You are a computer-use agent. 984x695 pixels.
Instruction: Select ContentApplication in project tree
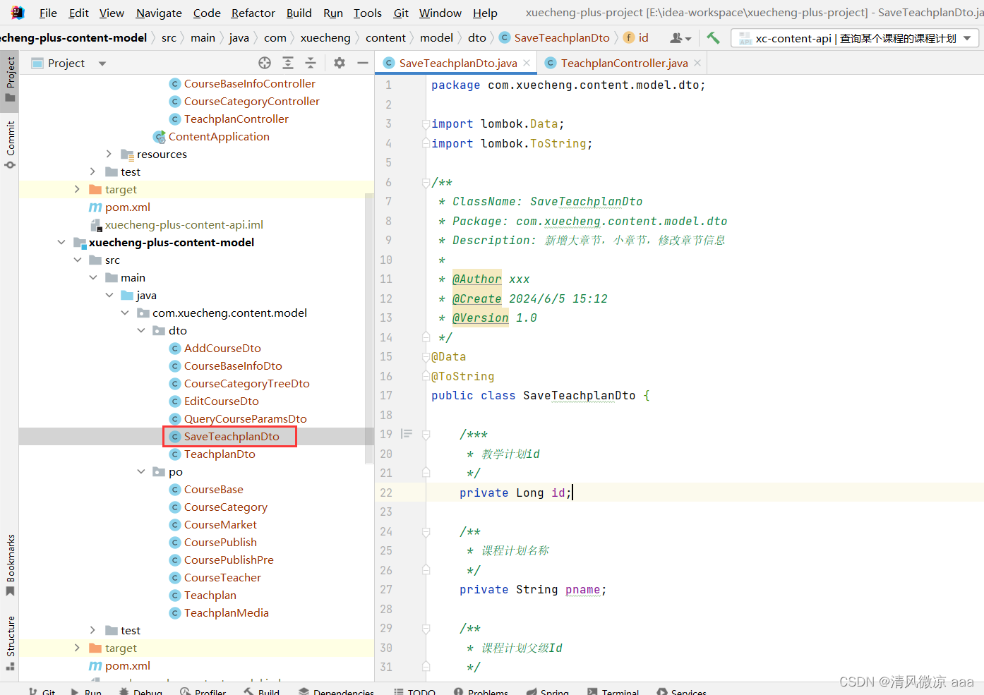(219, 136)
